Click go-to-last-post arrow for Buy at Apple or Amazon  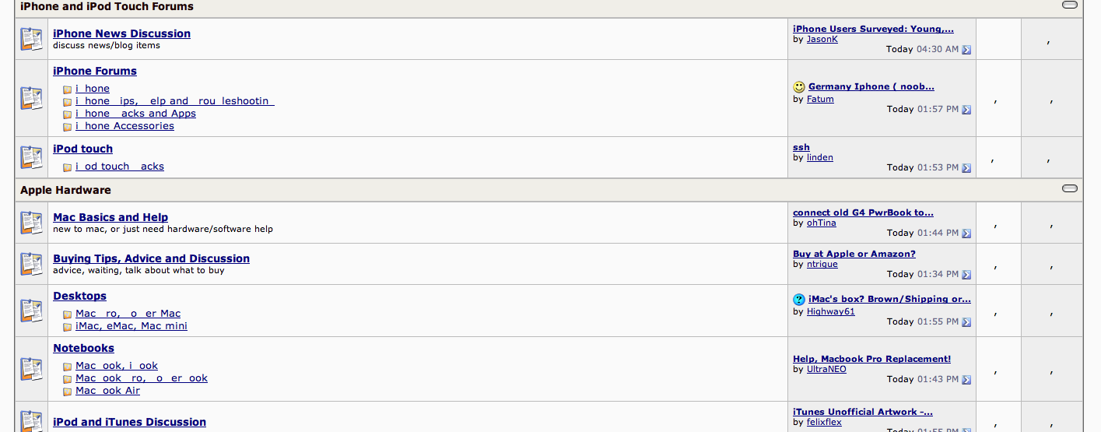(966, 275)
